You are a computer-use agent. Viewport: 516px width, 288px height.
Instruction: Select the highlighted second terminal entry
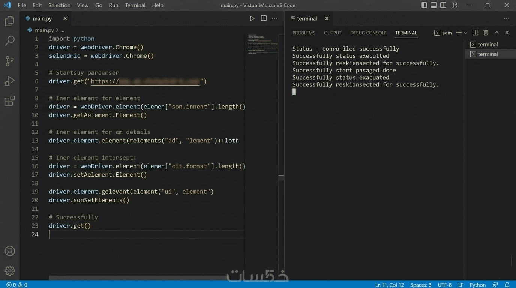click(x=490, y=54)
